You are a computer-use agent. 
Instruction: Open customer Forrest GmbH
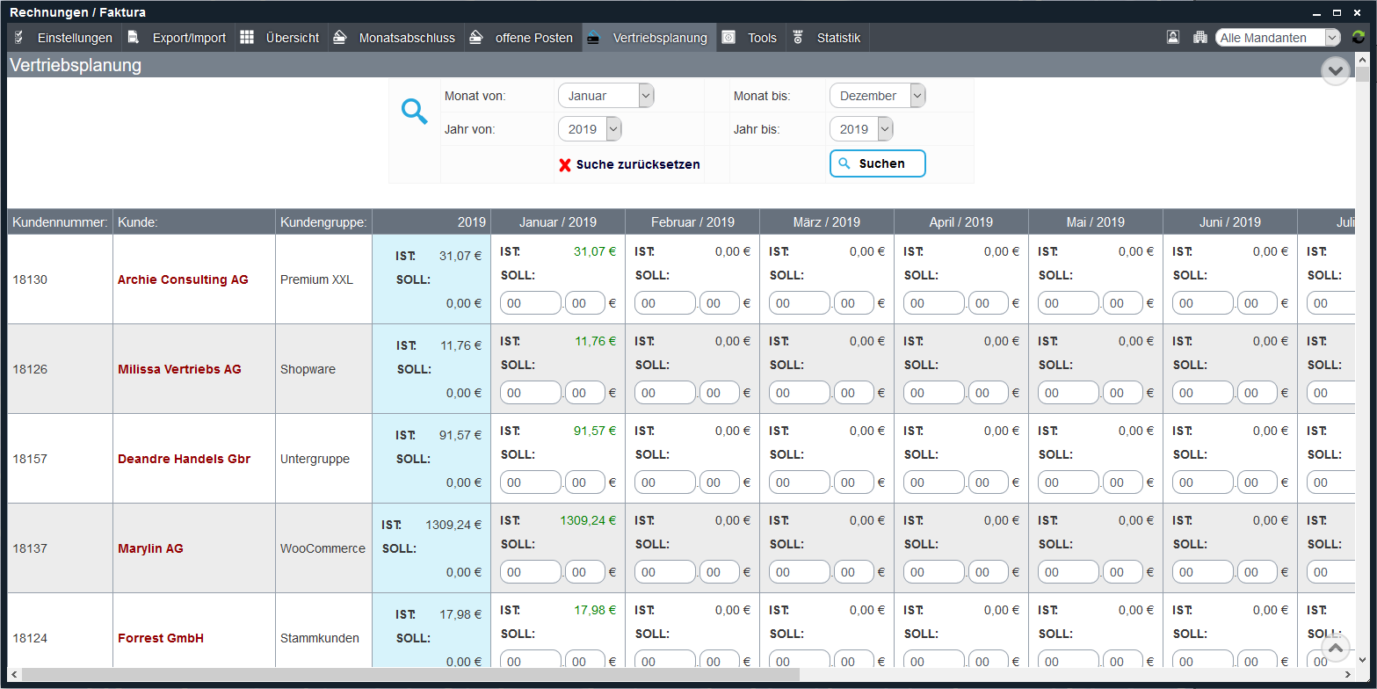click(161, 638)
